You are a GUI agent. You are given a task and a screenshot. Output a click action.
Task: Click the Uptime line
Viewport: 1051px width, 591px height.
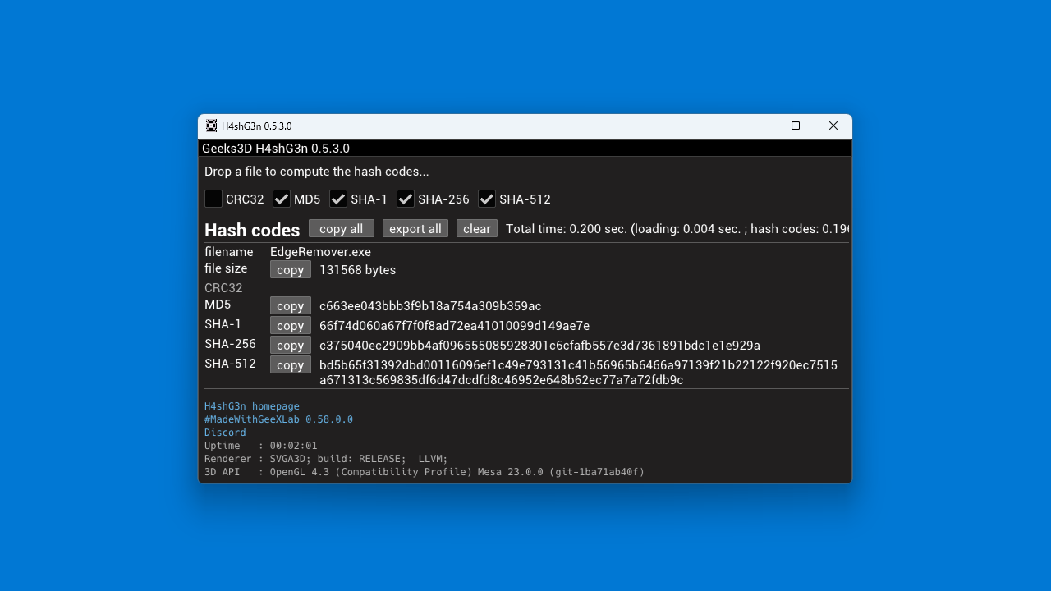(260, 446)
